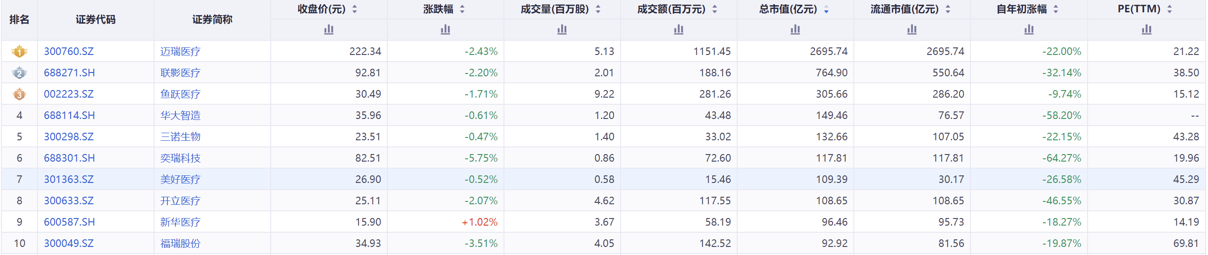Select volume value 9.22
The width and height of the screenshot is (1208, 255).
(x=604, y=94)
